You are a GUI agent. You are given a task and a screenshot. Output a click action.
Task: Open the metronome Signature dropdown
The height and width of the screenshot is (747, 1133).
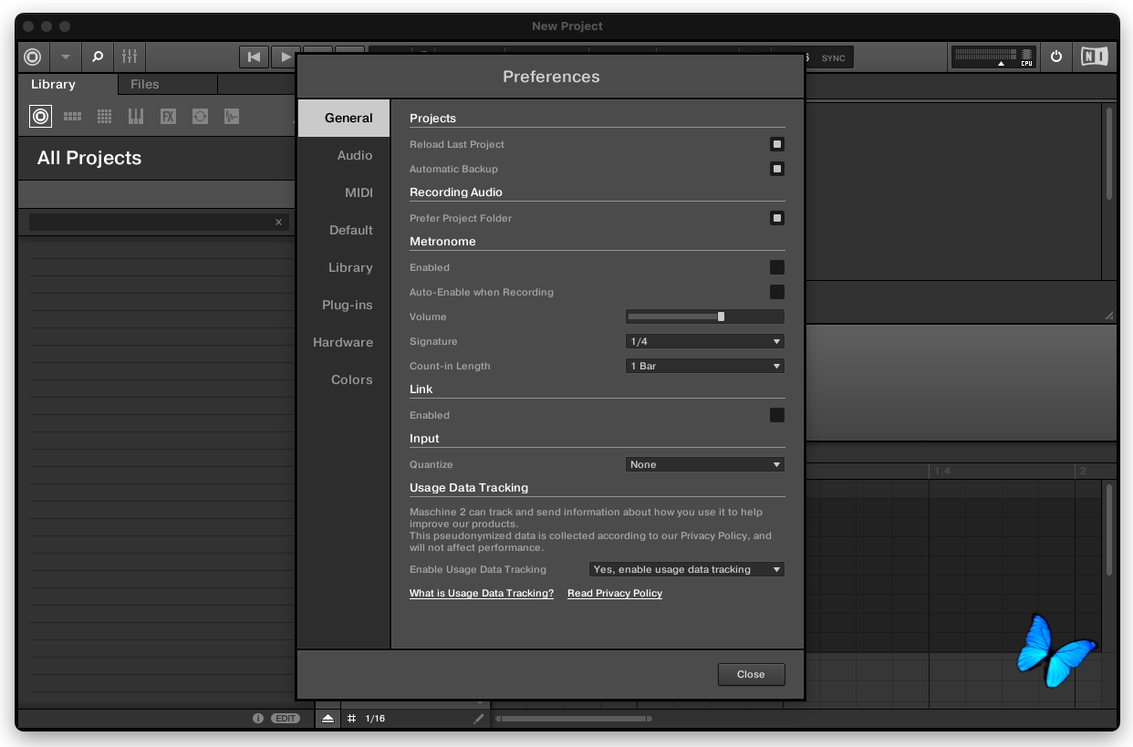[x=704, y=341]
